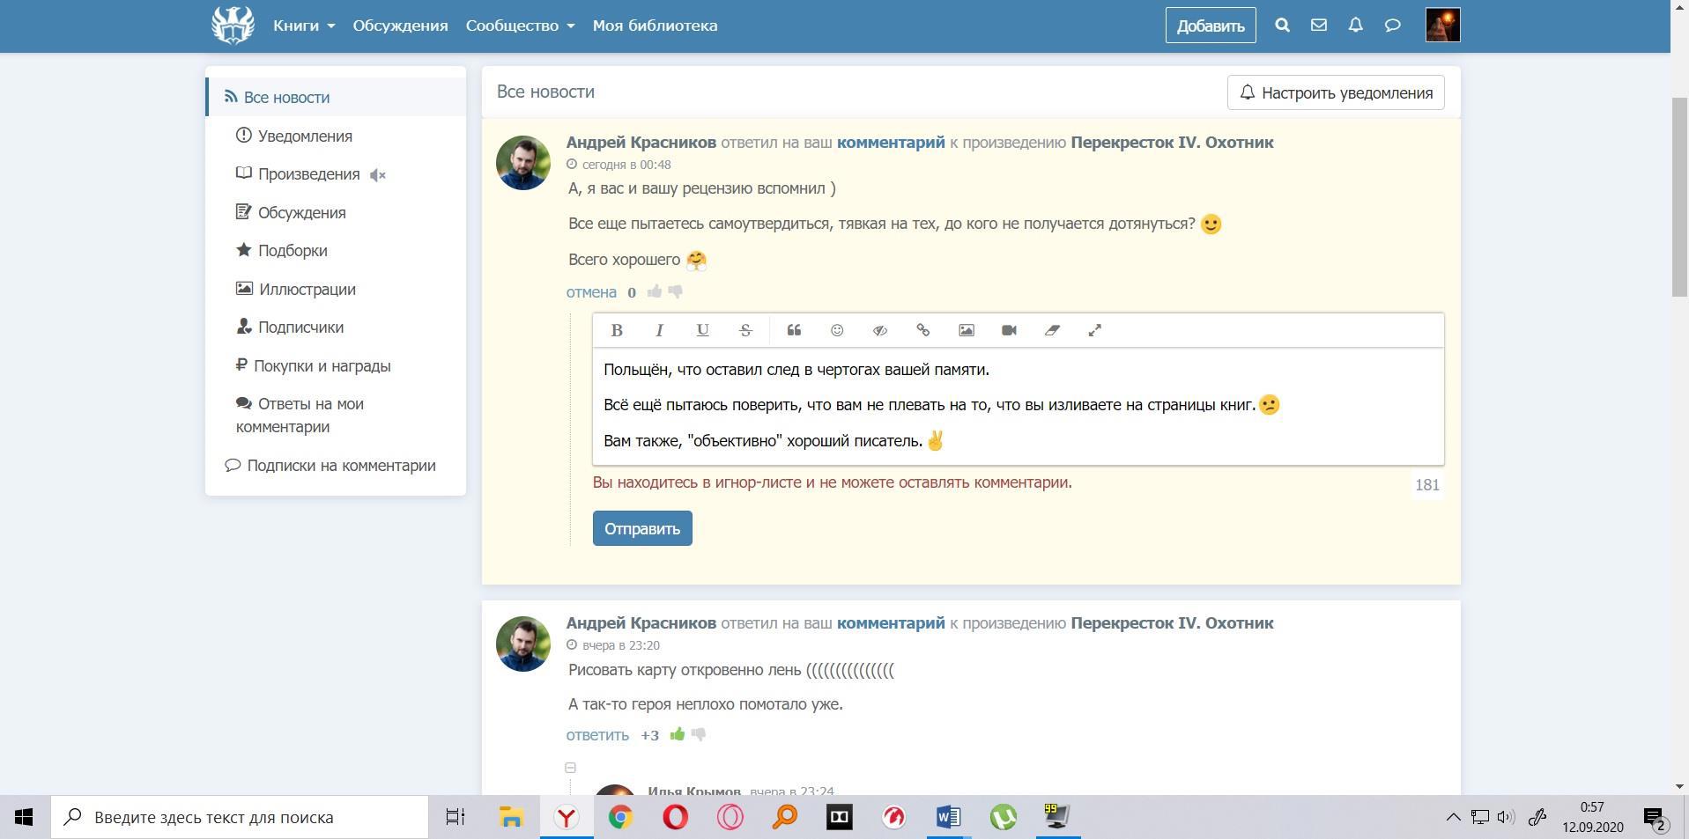This screenshot has height=839, width=1689.
Task: Click the Настроить уведомления button
Action: (x=1335, y=92)
